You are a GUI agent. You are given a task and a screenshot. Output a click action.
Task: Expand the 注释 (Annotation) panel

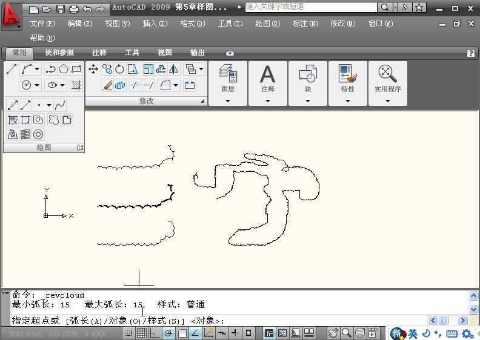(267, 101)
